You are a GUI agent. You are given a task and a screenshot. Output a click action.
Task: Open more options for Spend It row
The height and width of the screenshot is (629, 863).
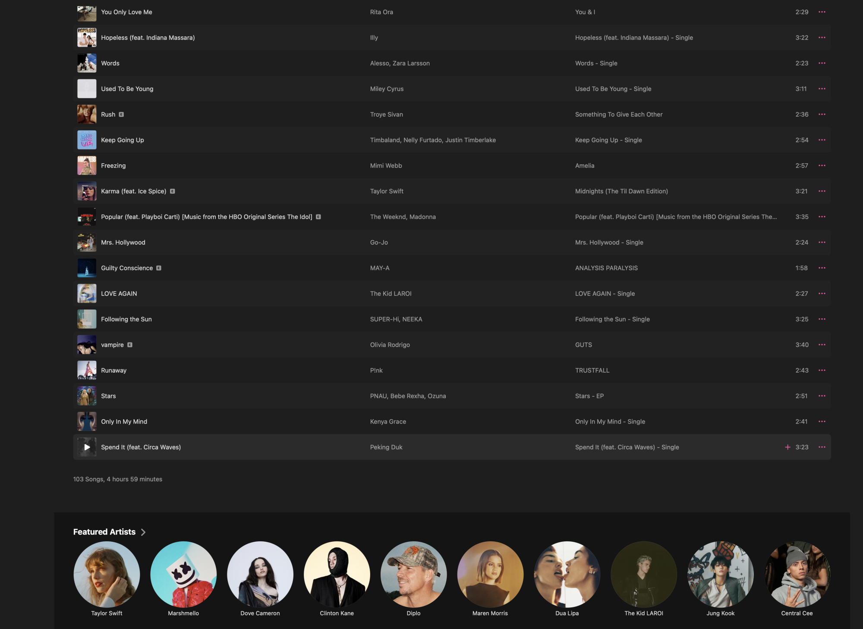tap(822, 447)
